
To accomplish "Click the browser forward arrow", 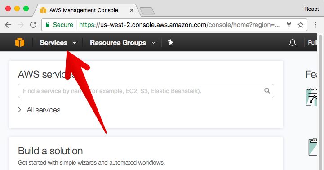I will [21, 25].
